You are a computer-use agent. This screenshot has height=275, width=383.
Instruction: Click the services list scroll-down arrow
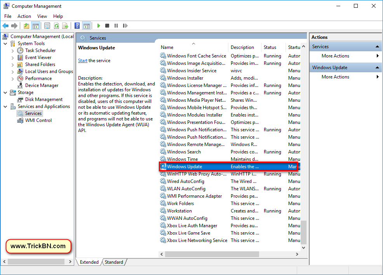coord(303,248)
